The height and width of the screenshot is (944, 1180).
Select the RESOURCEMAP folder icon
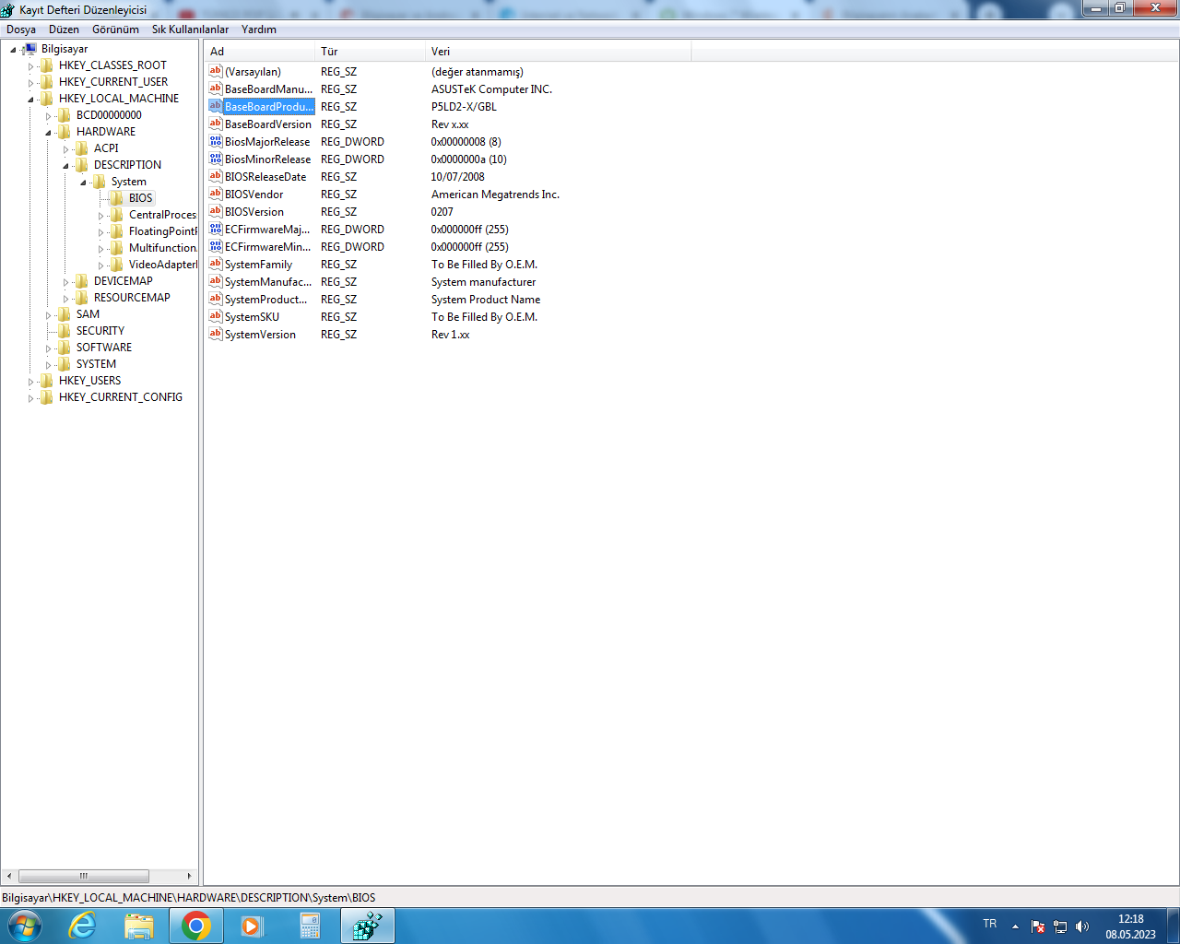[x=82, y=298]
